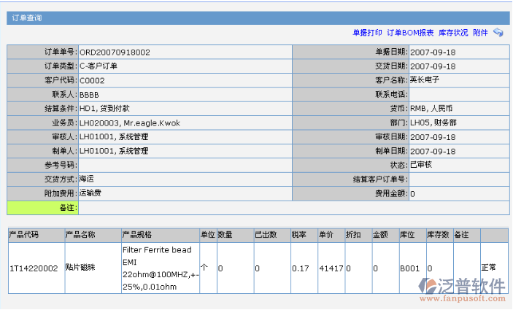
Task: Open 单据打印 print link
Action: (367, 32)
